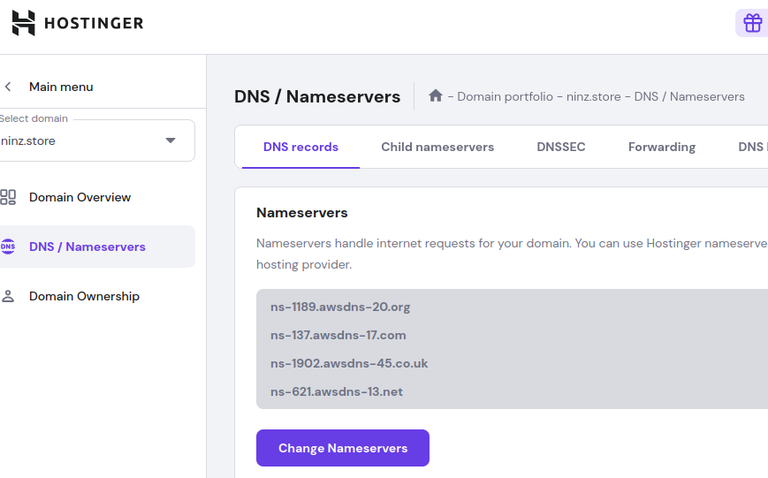Open the DNSSEC tab
768x478 pixels.
pyautogui.click(x=561, y=147)
